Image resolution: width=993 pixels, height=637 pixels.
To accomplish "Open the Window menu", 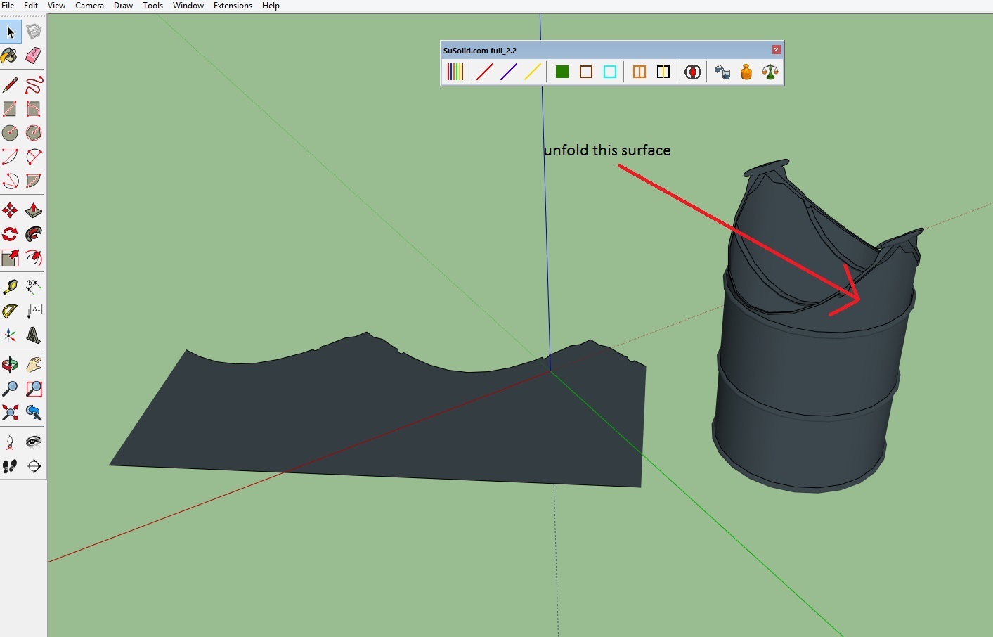I will [188, 6].
